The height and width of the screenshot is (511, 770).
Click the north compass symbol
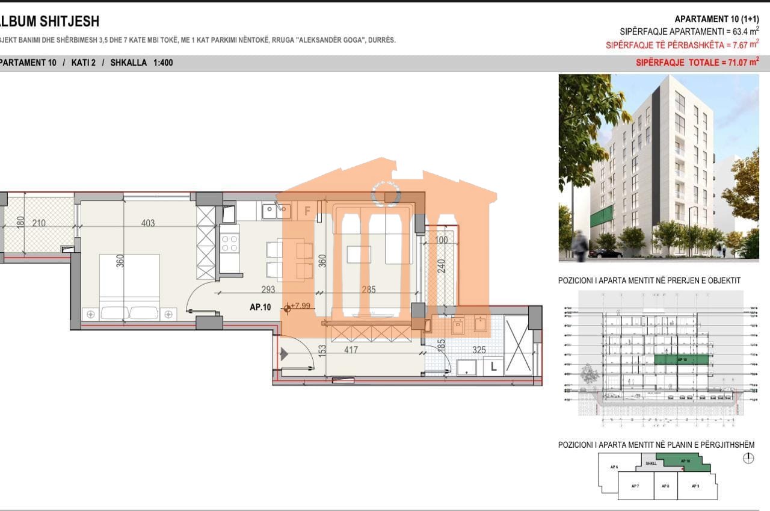click(748, 459)
